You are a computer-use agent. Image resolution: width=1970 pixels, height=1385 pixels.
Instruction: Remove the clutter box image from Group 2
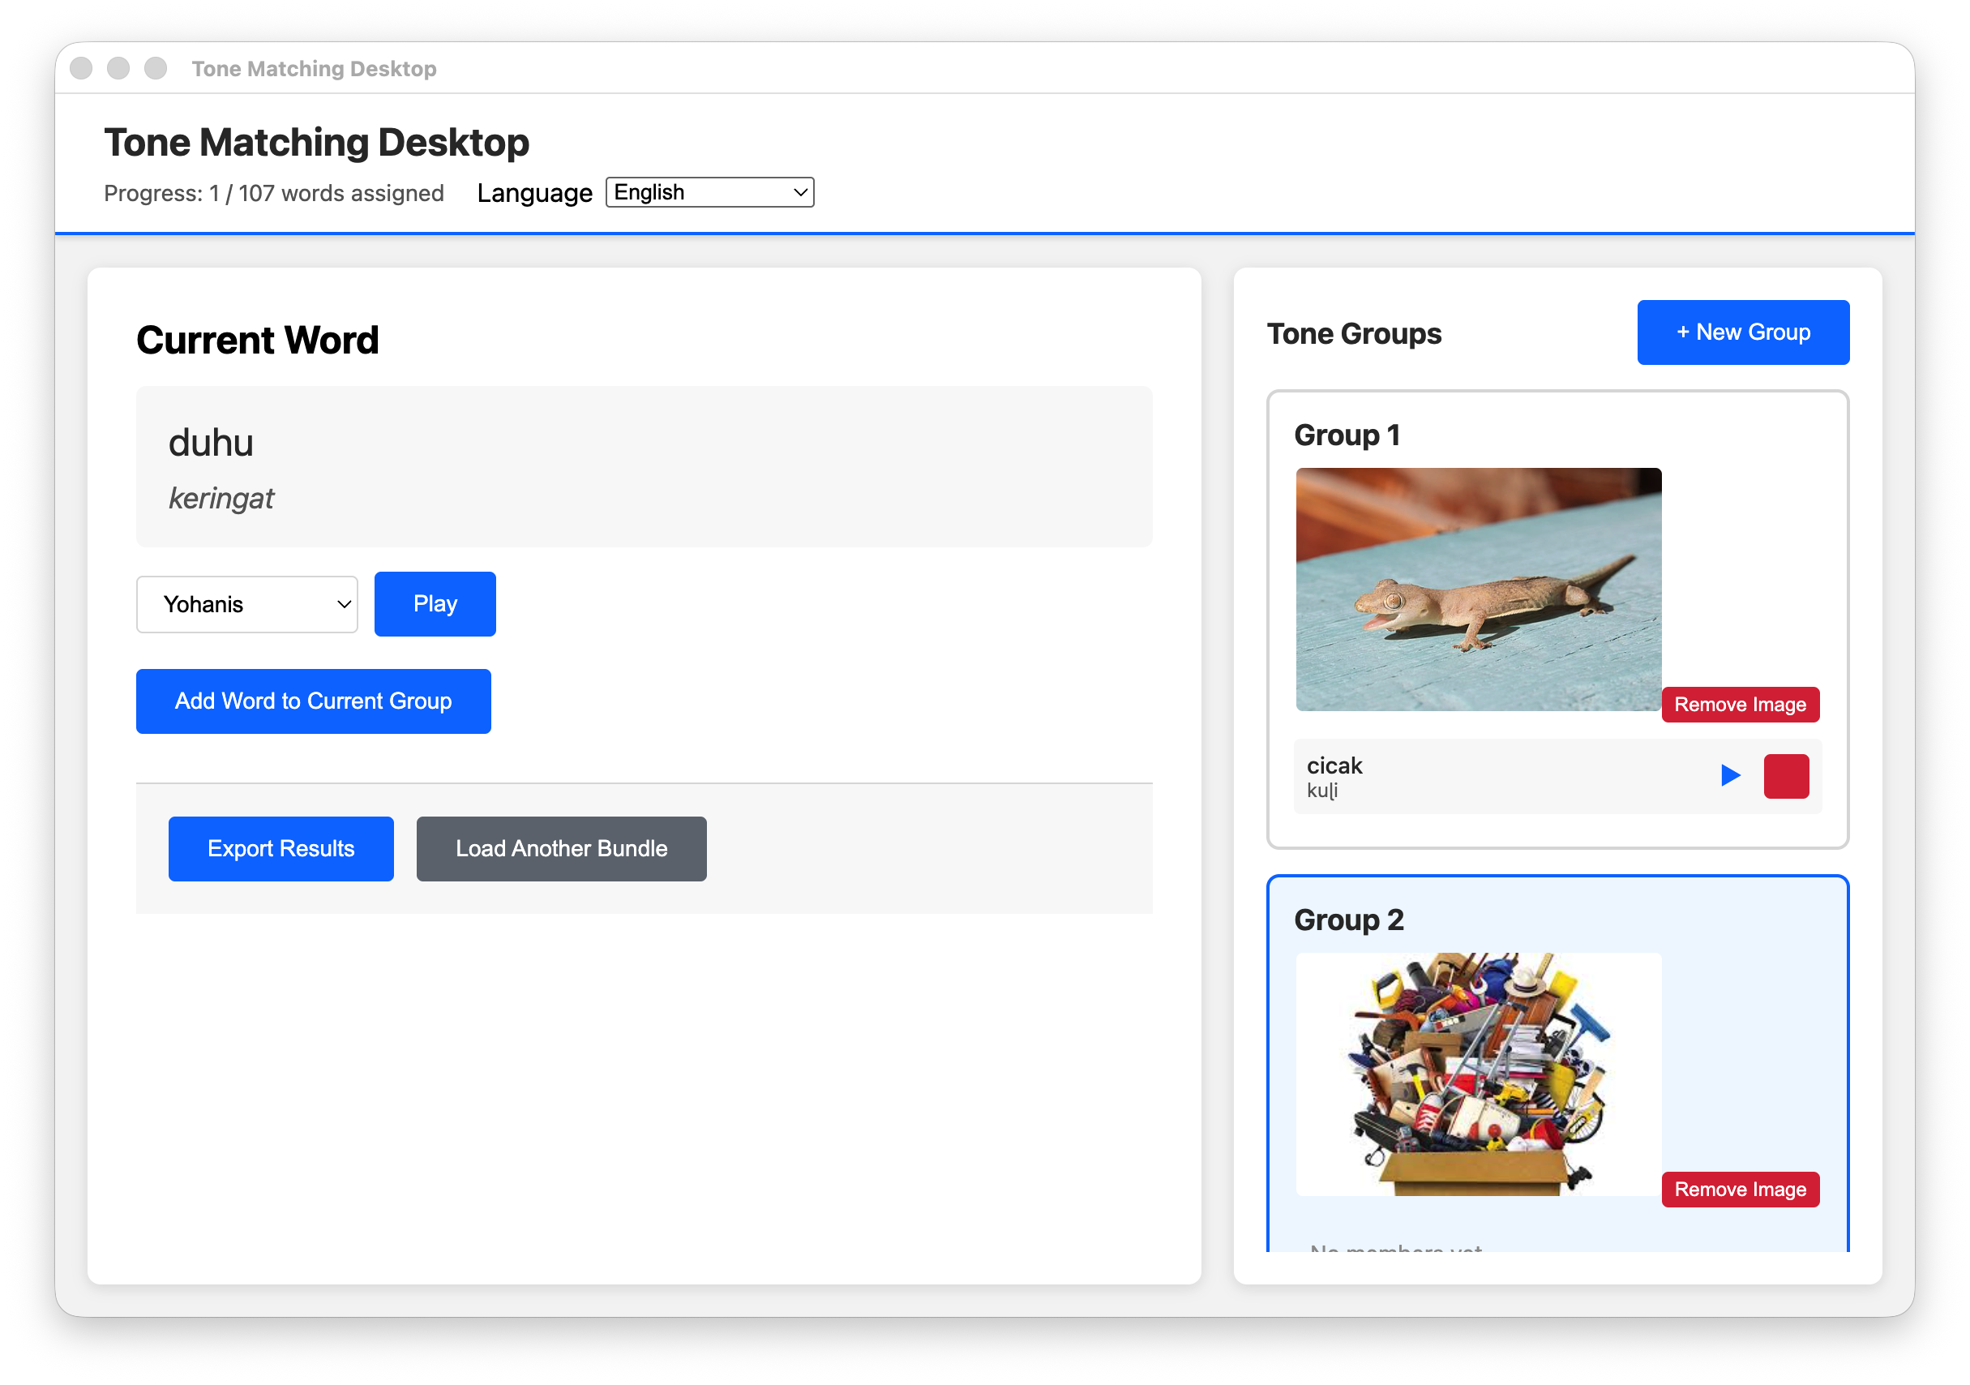pos(1740,1189)
